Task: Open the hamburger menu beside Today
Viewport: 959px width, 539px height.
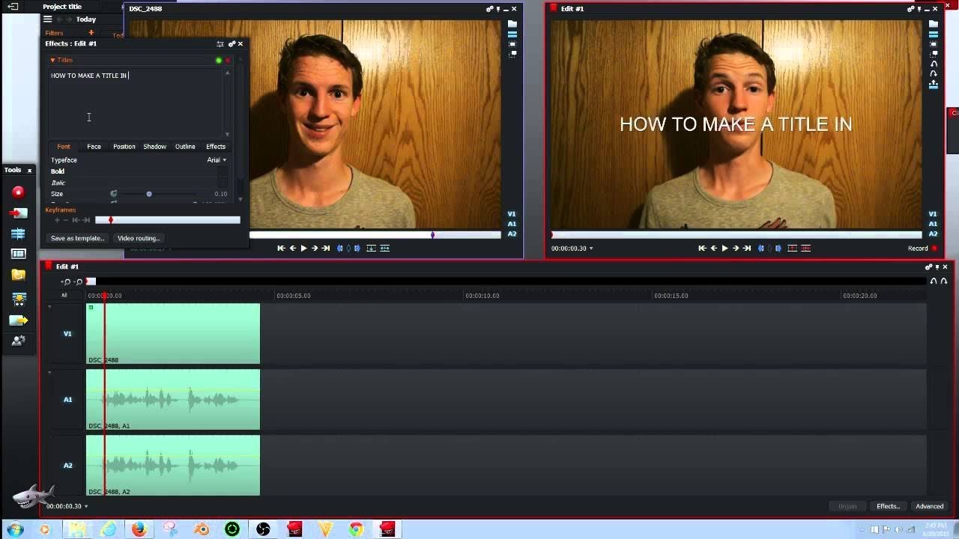Action: click(47, 19)
